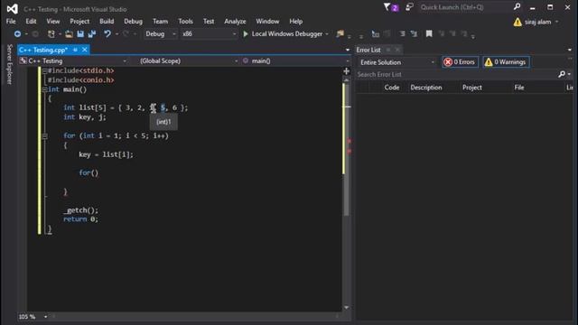
Task: Open the View menu
Action: pyautogui.click(x=52, y=22)
